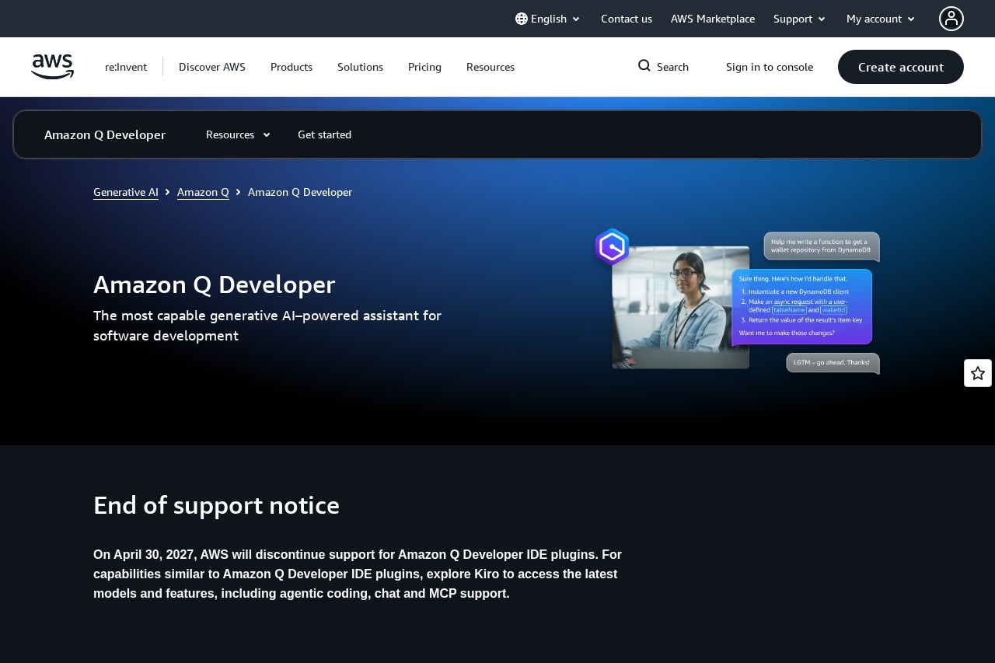995x663 pixels.
Task: Go to re:Invent page
Action: click(126, 67)
